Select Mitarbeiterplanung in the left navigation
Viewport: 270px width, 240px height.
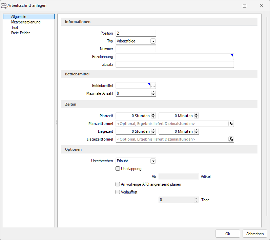click(26, 22)
